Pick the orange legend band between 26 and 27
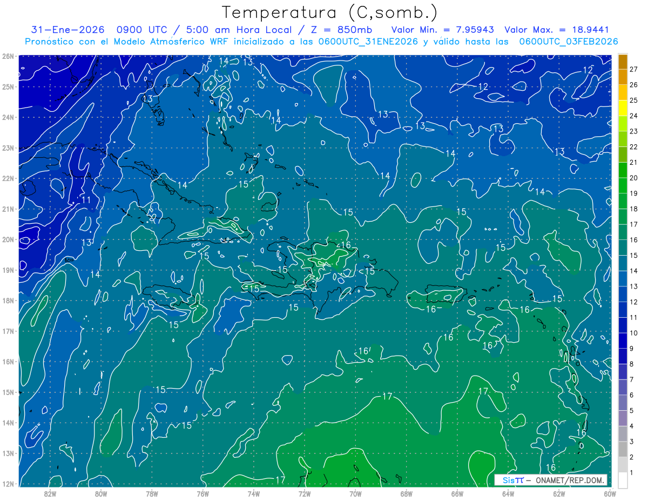648x501 pixels. [623, 77]
